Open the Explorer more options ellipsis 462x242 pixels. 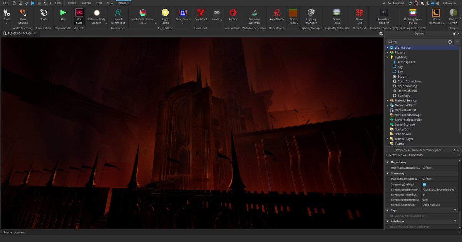(x=457, y=42)
